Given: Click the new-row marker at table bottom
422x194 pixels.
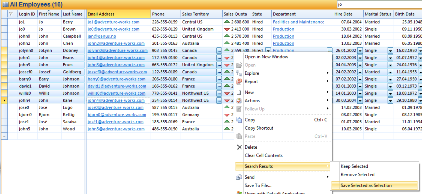Looking at the screenshot, I should point(4,136).
